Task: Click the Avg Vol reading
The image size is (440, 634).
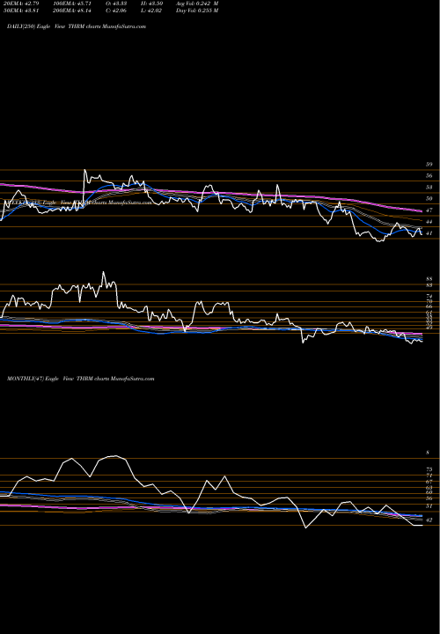Action: [197, 4]
